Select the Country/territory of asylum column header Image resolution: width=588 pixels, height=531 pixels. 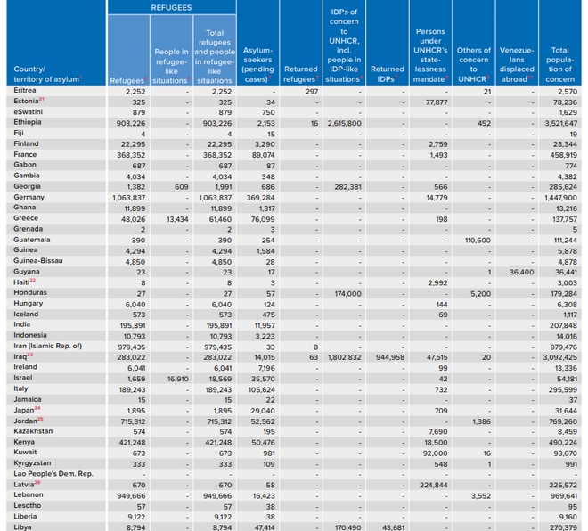pos(46,74)
